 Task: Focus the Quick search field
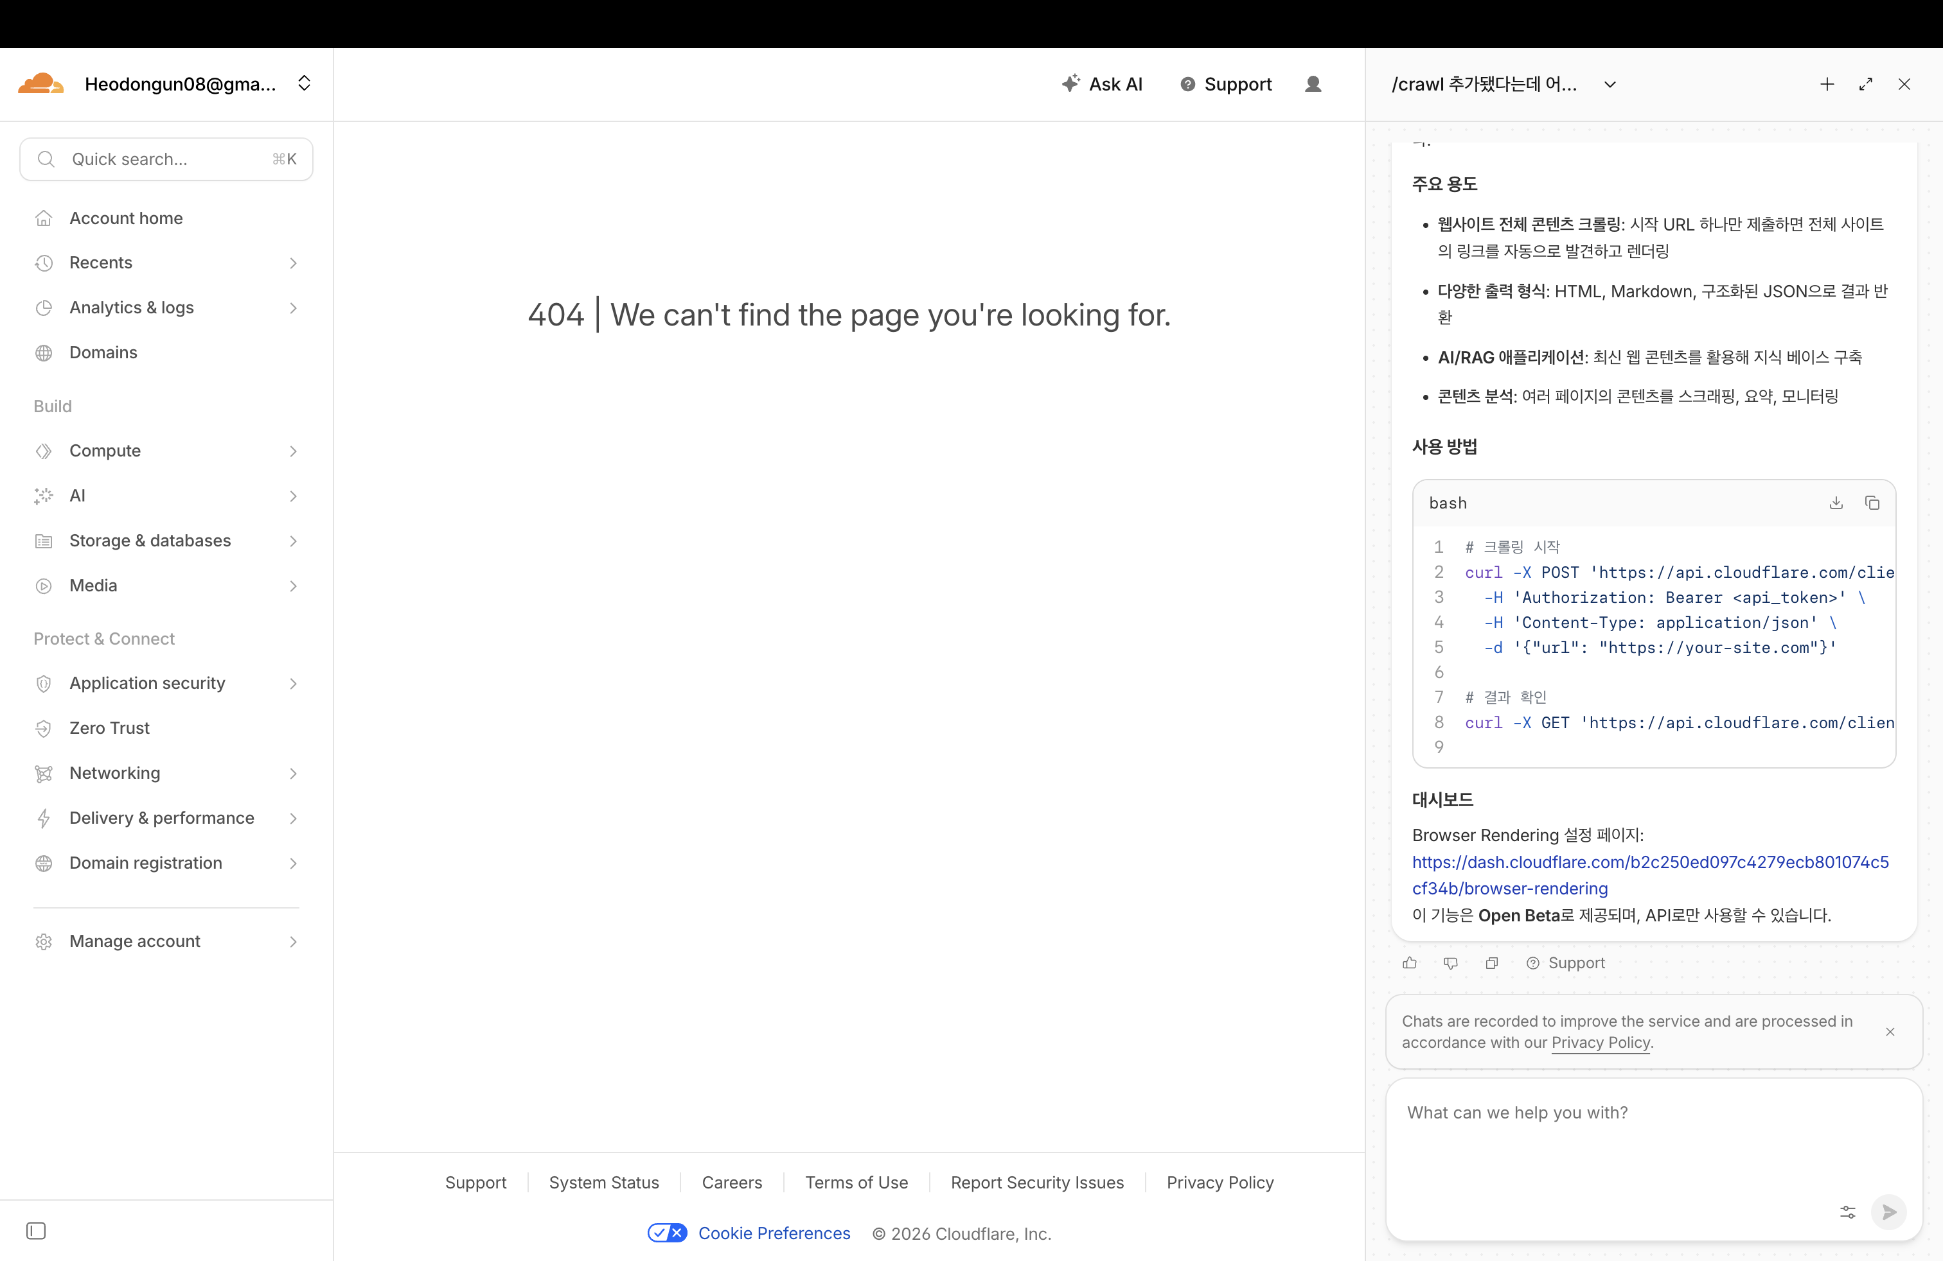coord(166,159)
